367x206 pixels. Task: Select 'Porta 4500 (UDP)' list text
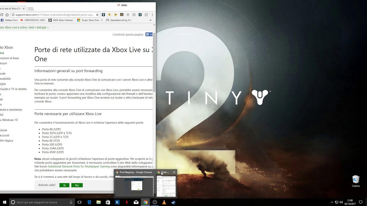click(53, 152)
